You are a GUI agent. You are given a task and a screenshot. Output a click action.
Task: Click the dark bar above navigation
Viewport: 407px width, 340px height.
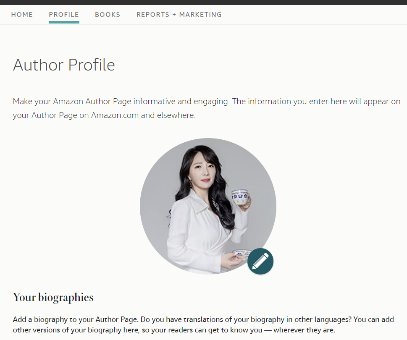pos(203,3)
